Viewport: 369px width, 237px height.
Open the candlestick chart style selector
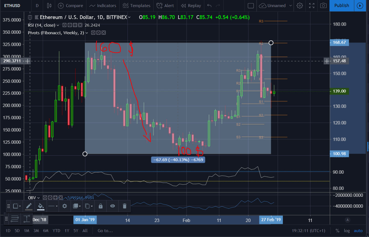click(x=49, y=5)
